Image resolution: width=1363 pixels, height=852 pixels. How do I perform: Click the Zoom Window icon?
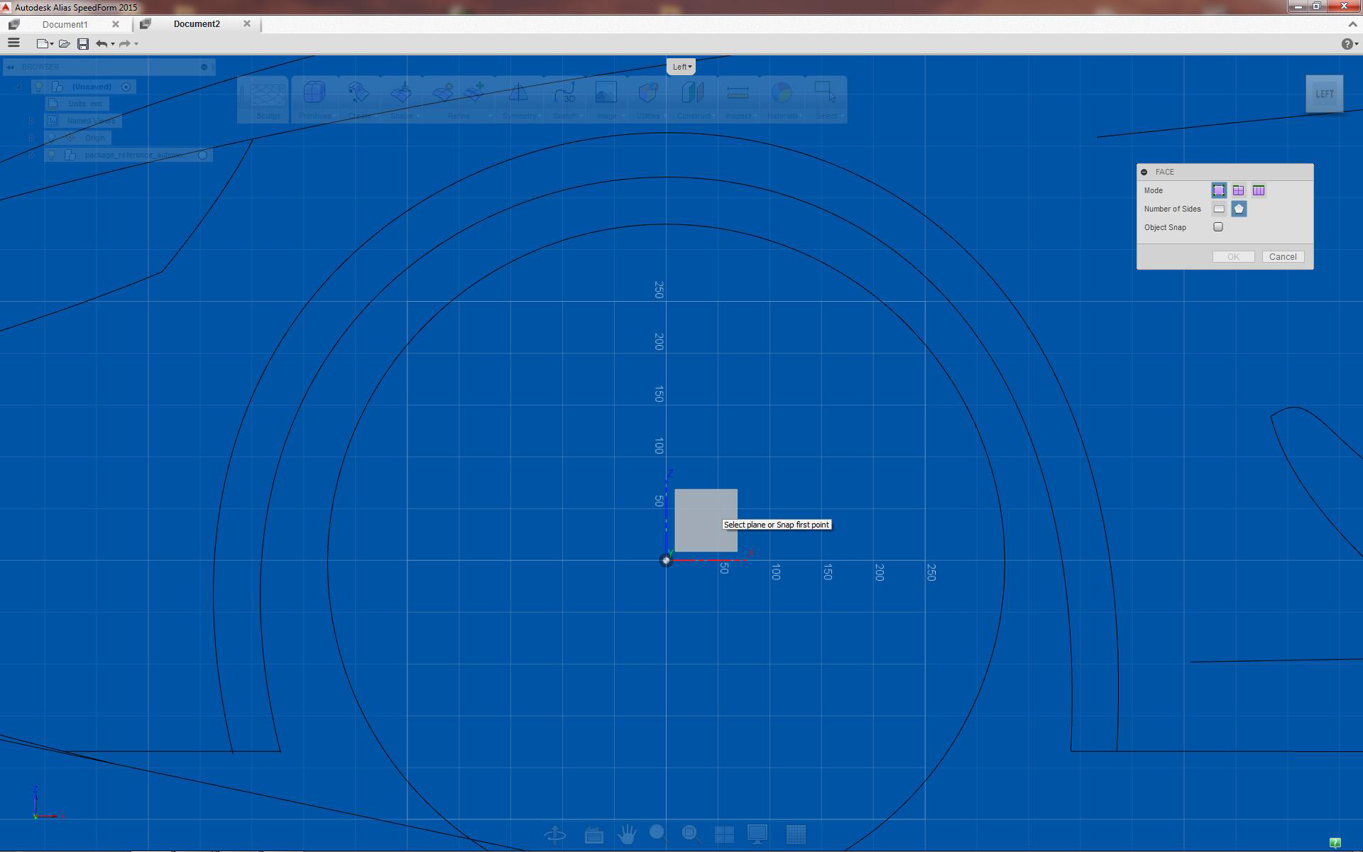[691, 834]
